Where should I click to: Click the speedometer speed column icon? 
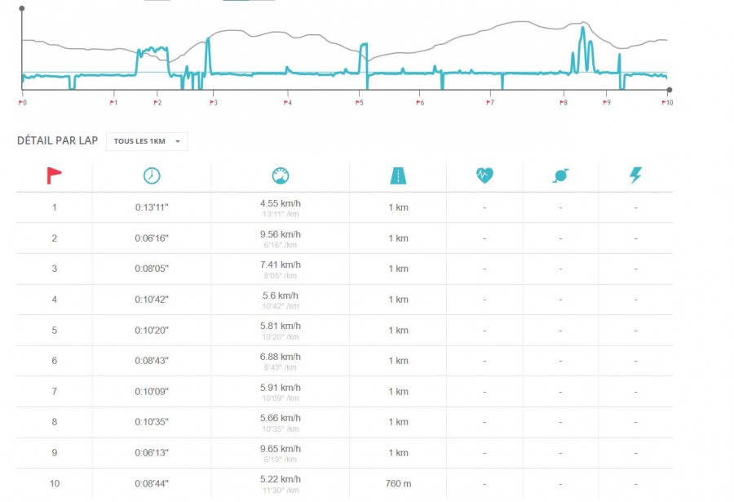(280, 175)
